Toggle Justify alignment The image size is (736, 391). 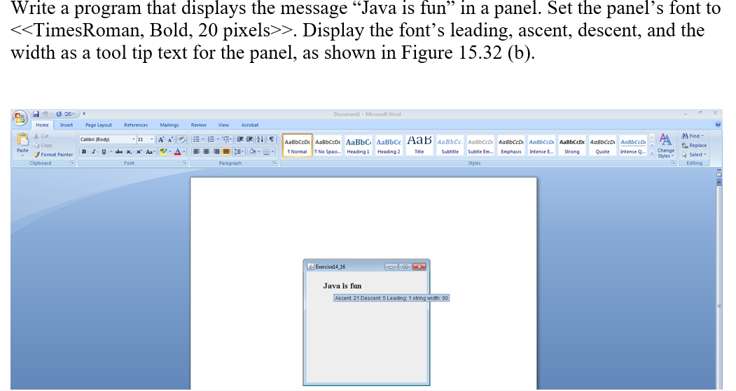click(x=225, y=151)
